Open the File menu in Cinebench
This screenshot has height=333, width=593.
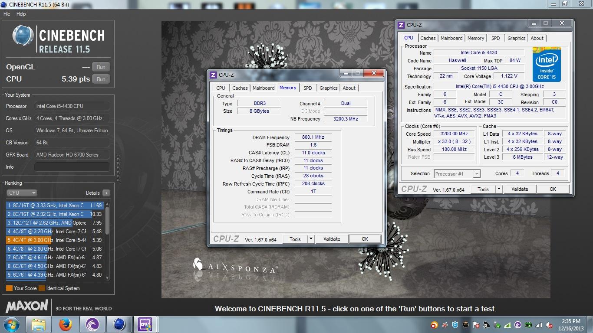pyautogui.click(x=7, y=14)
